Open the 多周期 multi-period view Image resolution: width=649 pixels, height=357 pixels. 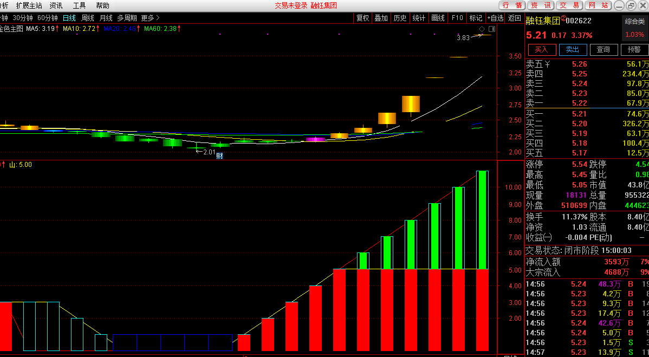pyautogui.click(x=127, y=18)
